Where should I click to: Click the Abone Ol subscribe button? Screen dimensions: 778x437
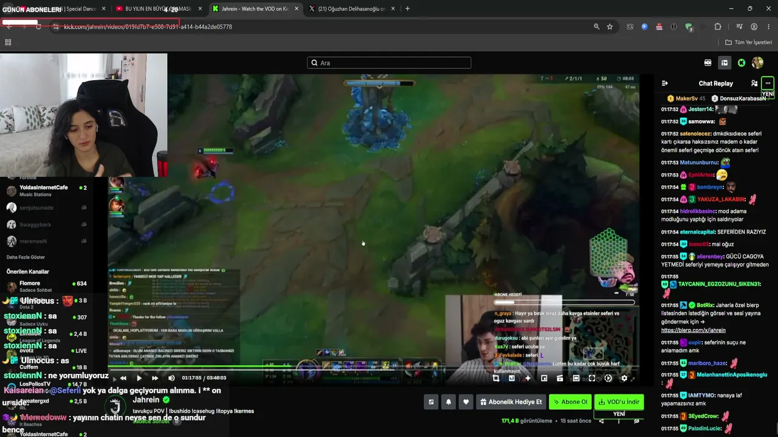[570, 402]
